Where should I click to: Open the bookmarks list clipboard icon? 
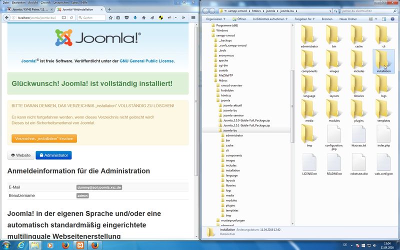pyautogui.click(x=118, y=17)
